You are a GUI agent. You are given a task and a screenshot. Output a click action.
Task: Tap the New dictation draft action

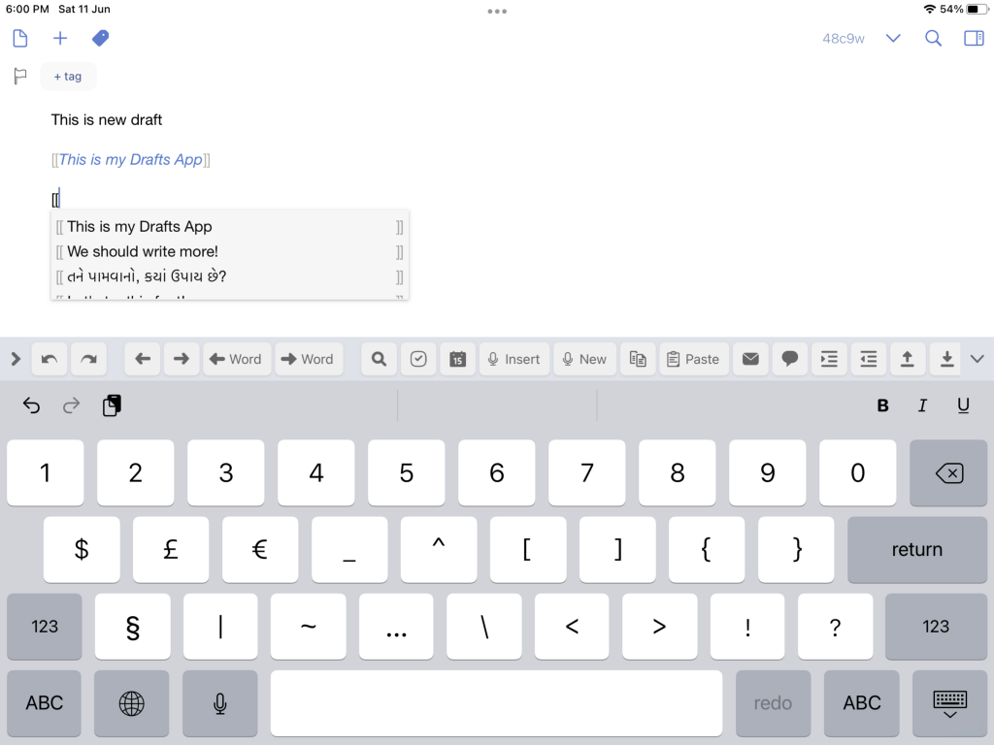[584, 359]
